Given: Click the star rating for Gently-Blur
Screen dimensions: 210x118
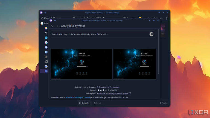Looking at the screenshot, I should click(x=103, y=90).
